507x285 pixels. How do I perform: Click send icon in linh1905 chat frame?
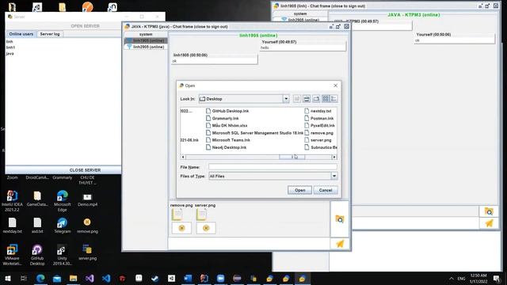489,223
